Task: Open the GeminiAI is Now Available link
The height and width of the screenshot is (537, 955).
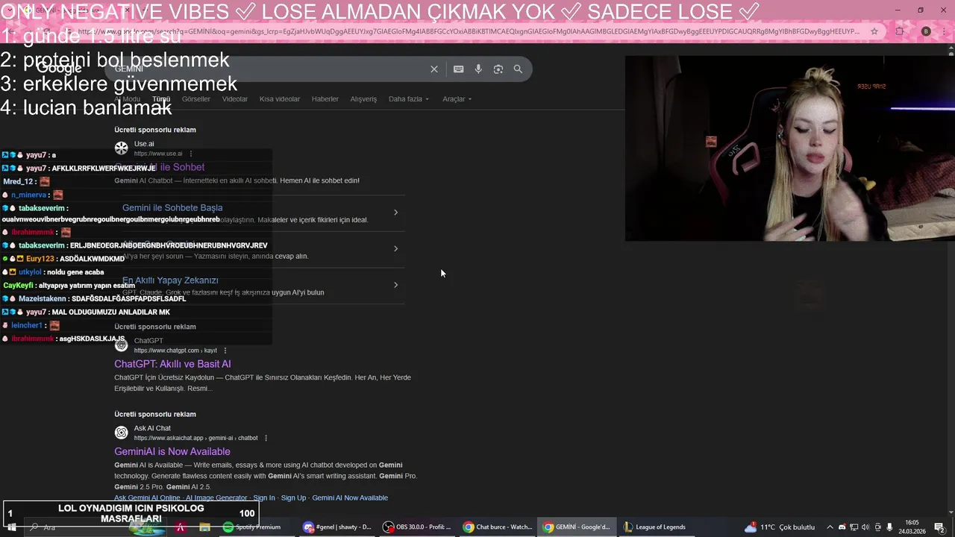Action: point(172,452)
